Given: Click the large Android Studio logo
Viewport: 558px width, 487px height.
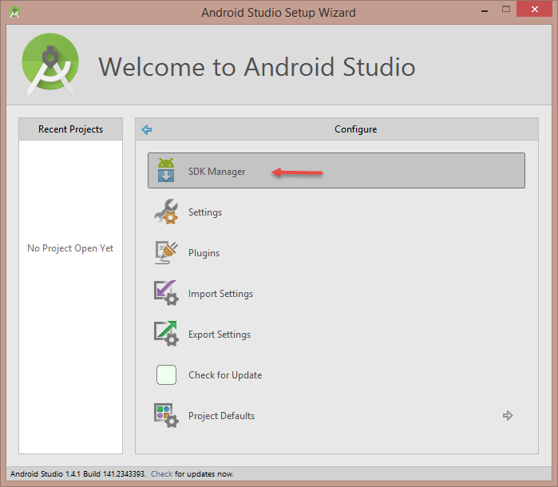Looking at the screenshot, I should (x=50, y=65).
